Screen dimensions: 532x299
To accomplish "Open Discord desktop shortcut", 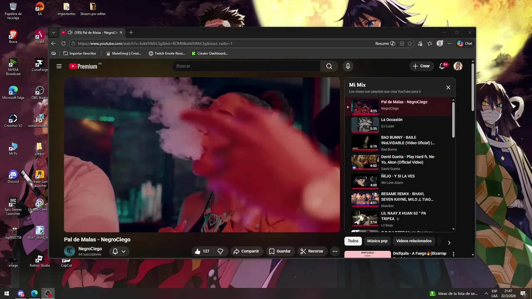I will coord(13,177).
